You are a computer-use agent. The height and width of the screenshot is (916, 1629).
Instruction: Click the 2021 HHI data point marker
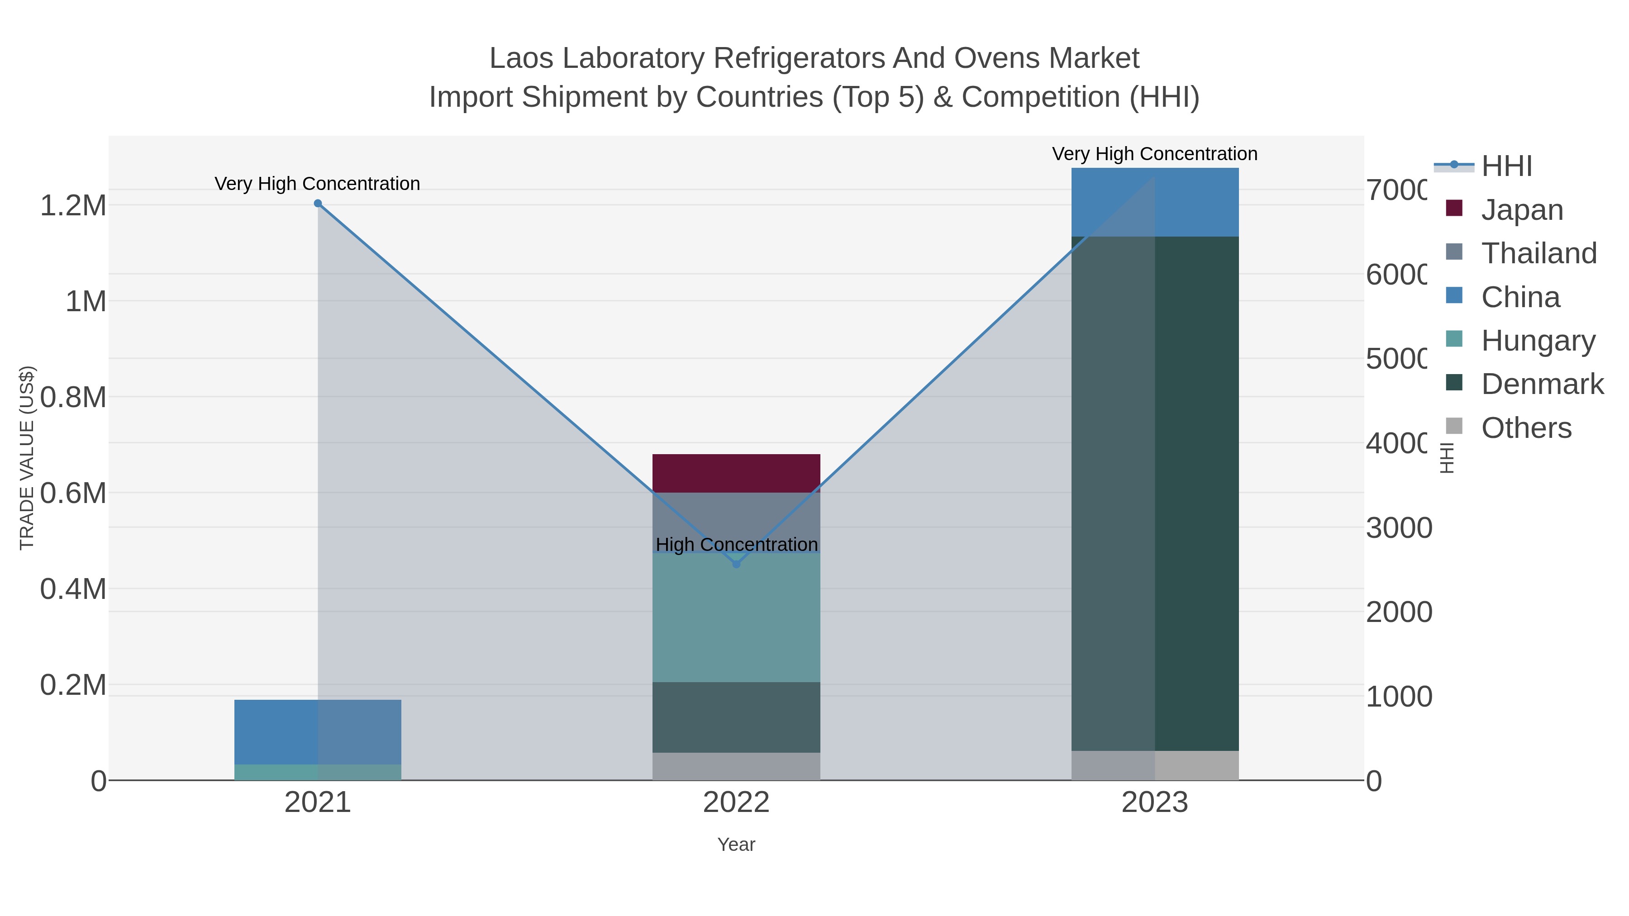pyautogui.click(x=318, y=204)
